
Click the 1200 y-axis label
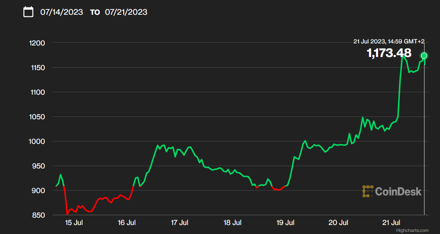point(37,43)
